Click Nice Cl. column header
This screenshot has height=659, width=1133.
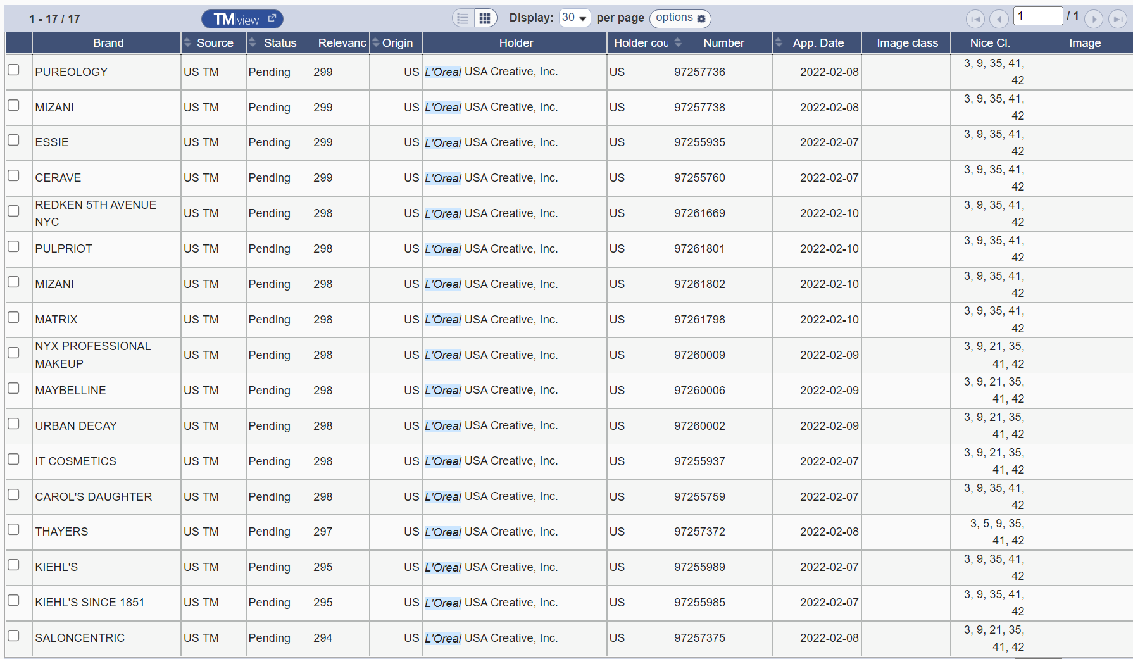coord(989,43)
